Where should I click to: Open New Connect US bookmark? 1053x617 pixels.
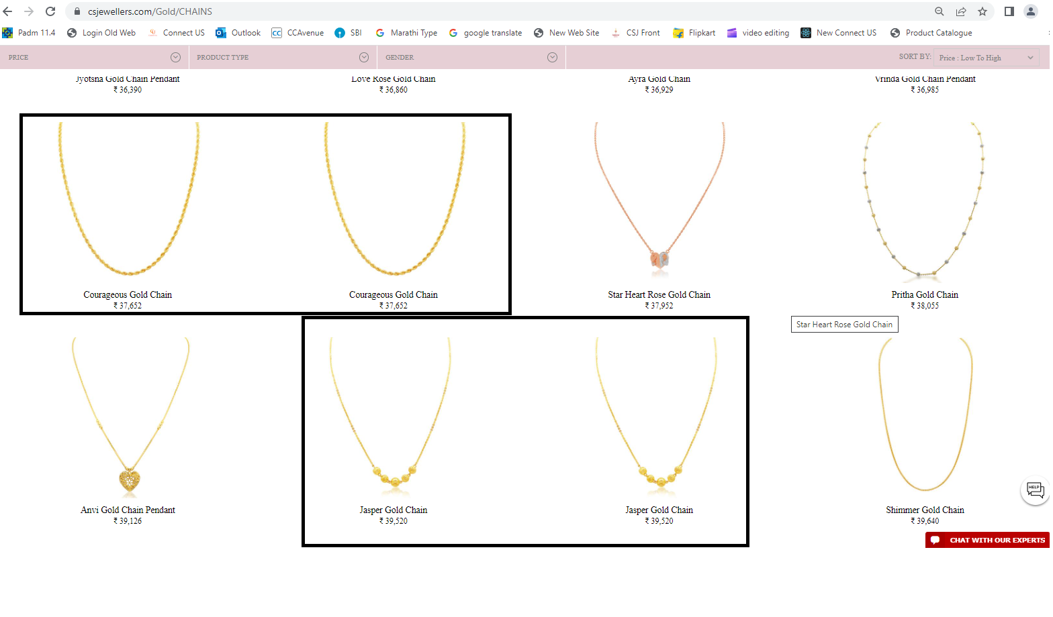click(x=839, y=33)
